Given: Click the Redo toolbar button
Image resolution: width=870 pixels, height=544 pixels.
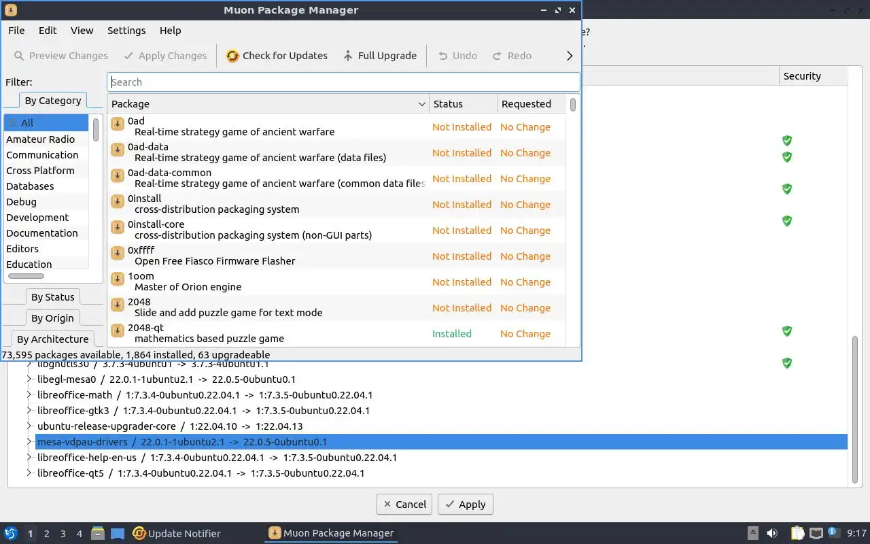Looking at the screenshot, I should (512, 56).
